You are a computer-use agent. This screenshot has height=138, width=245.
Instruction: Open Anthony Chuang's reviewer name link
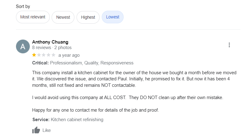pos(50,42)
